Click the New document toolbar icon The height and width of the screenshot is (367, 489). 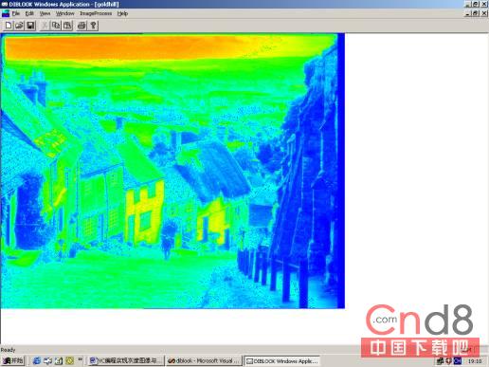tap(9, 26)
